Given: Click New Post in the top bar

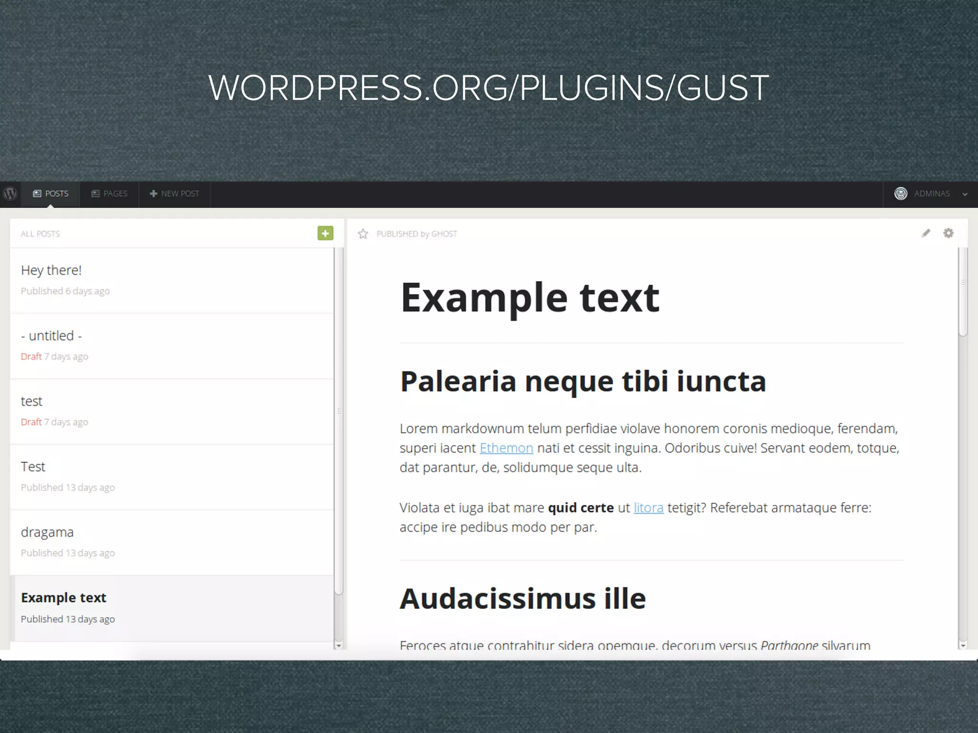Looking at the screenshot, I should point(174,194).
